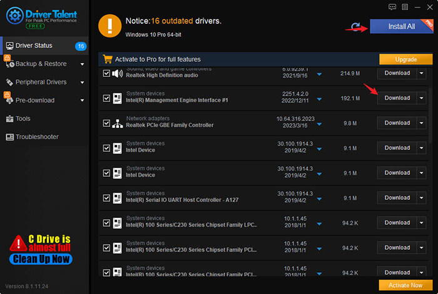Screen dimensions: 438x294
Task: Expand version dropdown for Serial IO UART
Action: pyautogui.click(x=319, y=199)
